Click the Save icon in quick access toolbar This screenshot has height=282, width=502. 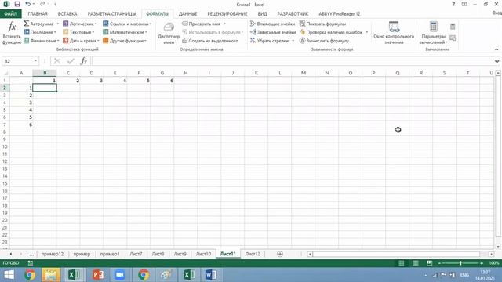coord(17,4)
